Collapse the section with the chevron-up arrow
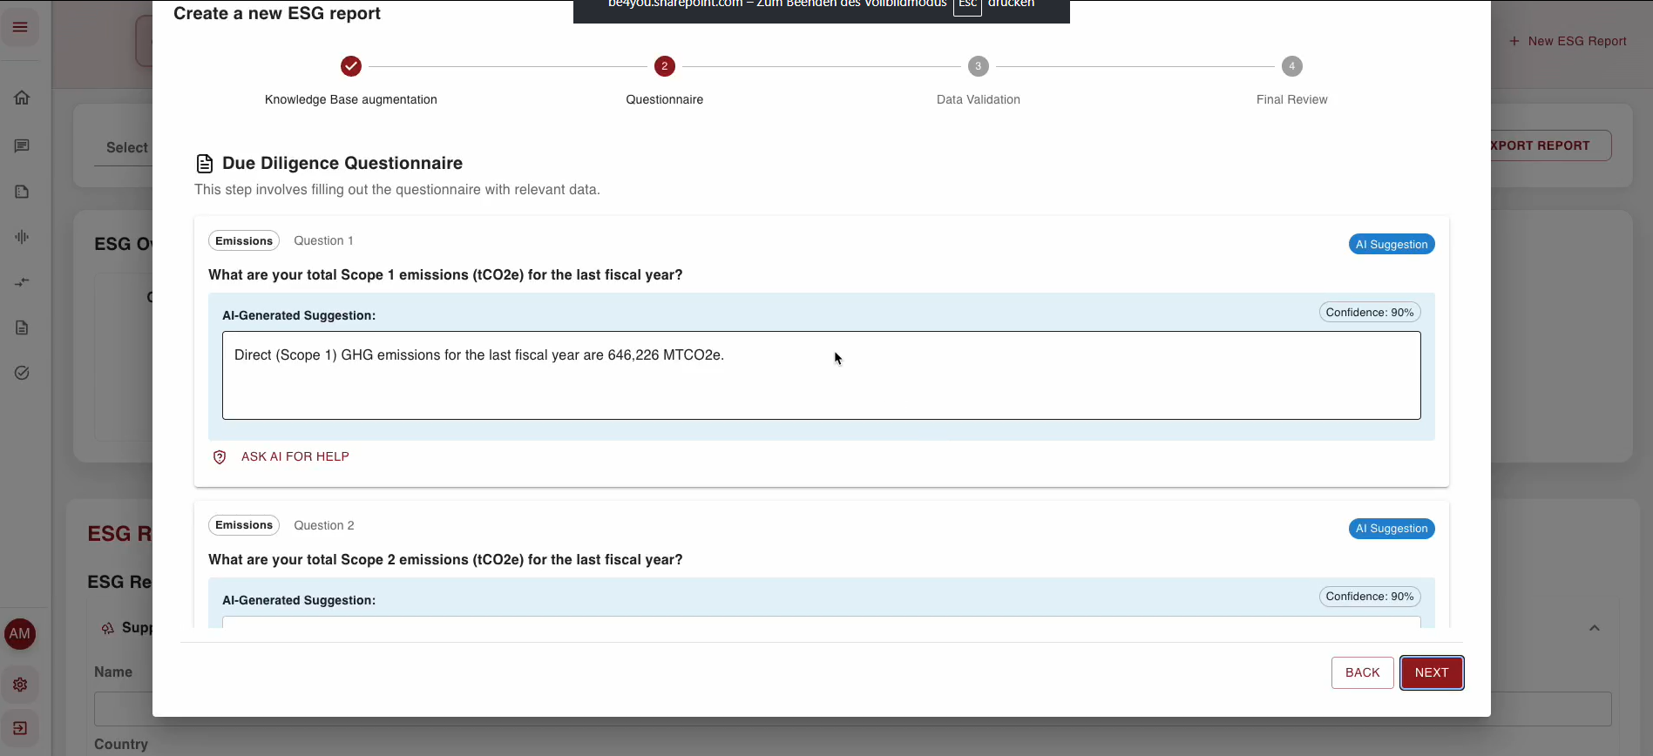 coord(1594,628)
